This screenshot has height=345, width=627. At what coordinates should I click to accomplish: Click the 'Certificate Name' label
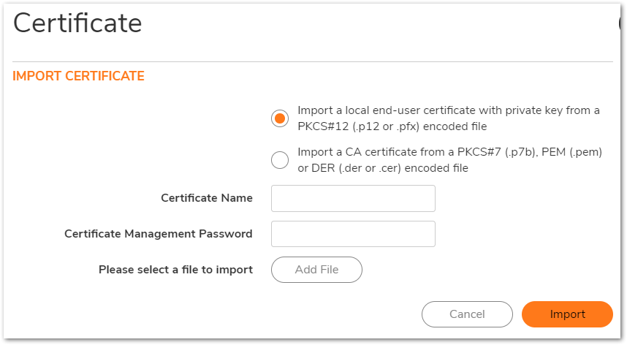tap(207, 198)
